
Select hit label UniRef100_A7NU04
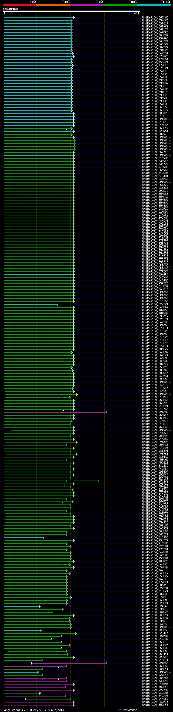[x=155, y=59]
